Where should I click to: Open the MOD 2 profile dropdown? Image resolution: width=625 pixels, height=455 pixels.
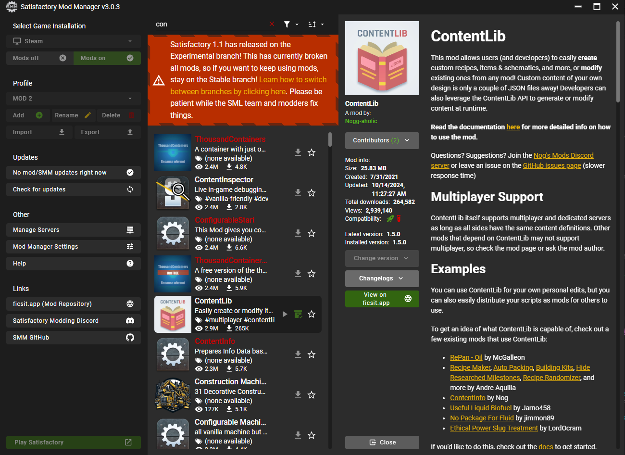click(74, 99)
